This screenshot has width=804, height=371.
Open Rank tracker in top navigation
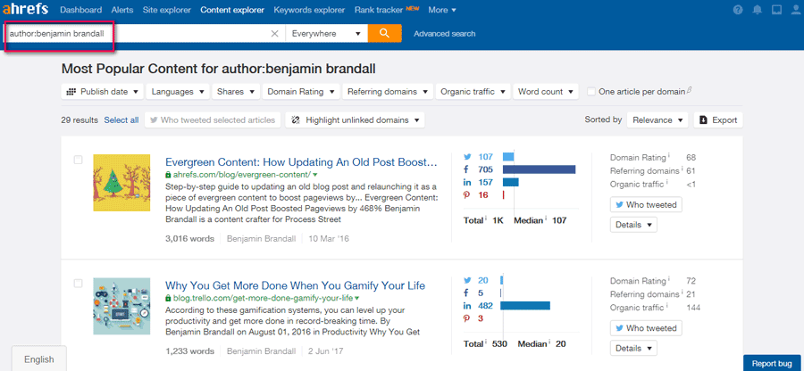pyautogui.click(x=380, y=10)
